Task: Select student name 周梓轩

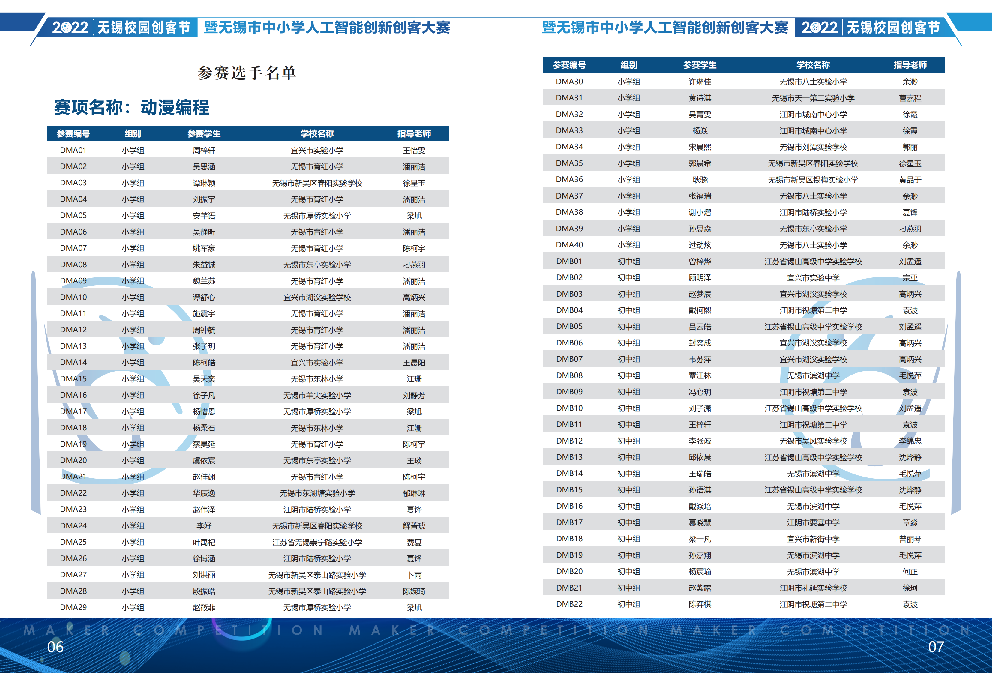Action: click(204, 150)
